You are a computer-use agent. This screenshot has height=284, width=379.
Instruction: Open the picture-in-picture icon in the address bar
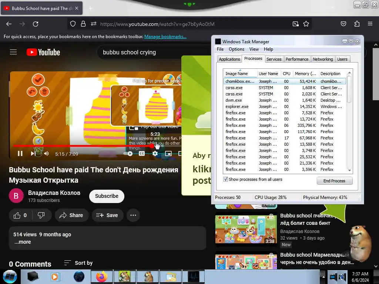pyautogui.click(x=295, y=24)
